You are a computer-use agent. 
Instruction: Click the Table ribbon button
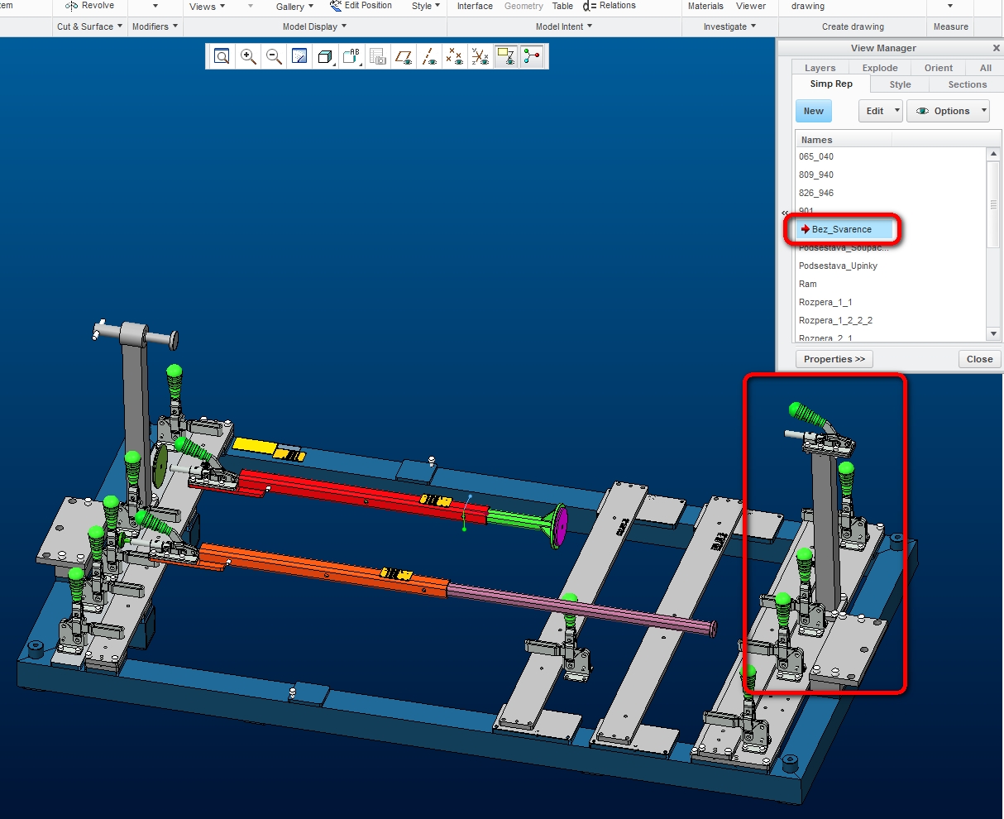(x=562, y=6)
